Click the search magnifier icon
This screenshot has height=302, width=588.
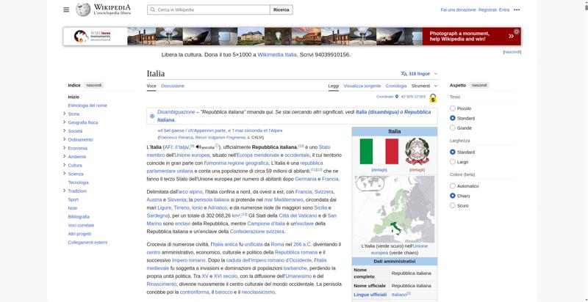(x=153, y=10)
